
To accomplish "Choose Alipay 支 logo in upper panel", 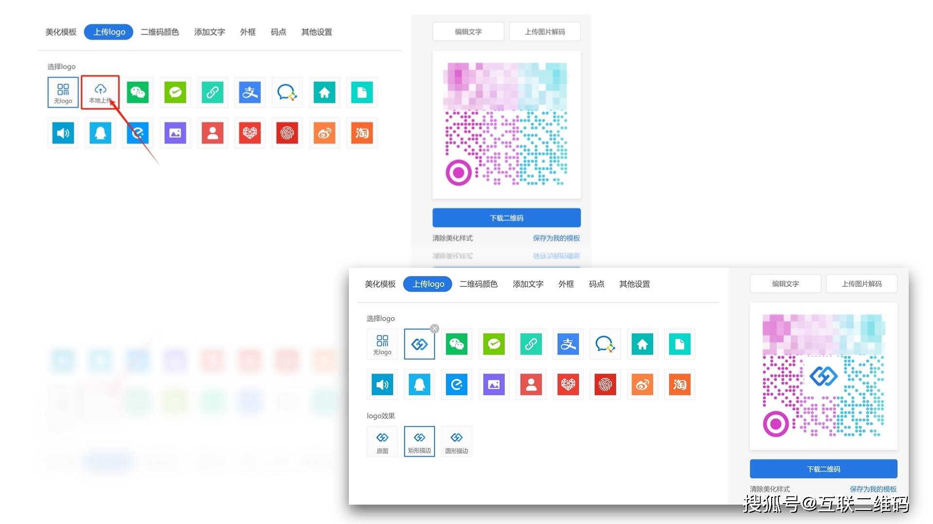I will tap(250, 92).
